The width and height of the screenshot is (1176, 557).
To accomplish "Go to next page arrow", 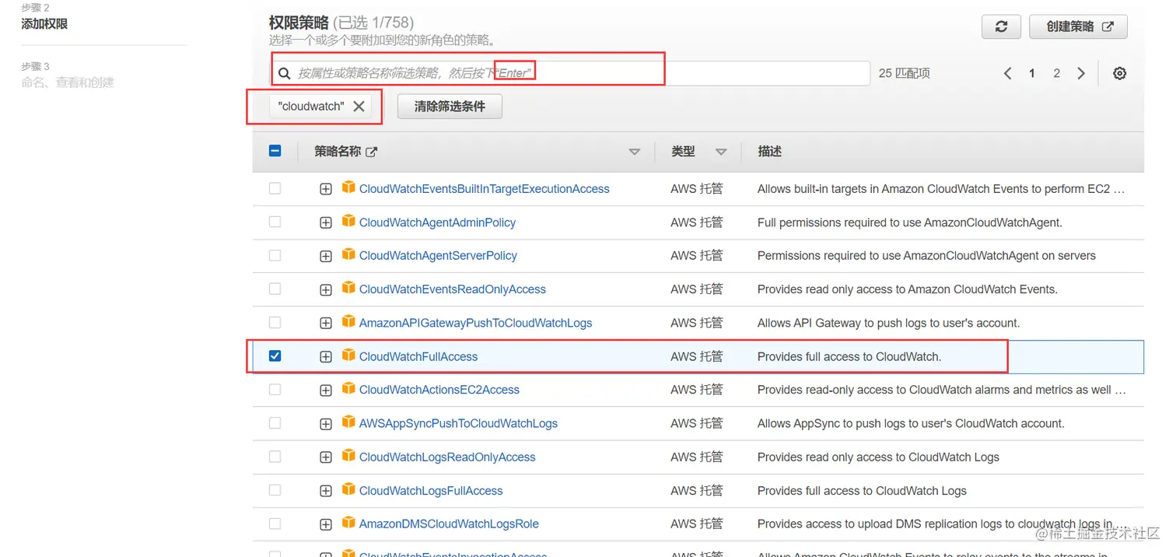I will pyautogui.click(x=1081, y=73).
